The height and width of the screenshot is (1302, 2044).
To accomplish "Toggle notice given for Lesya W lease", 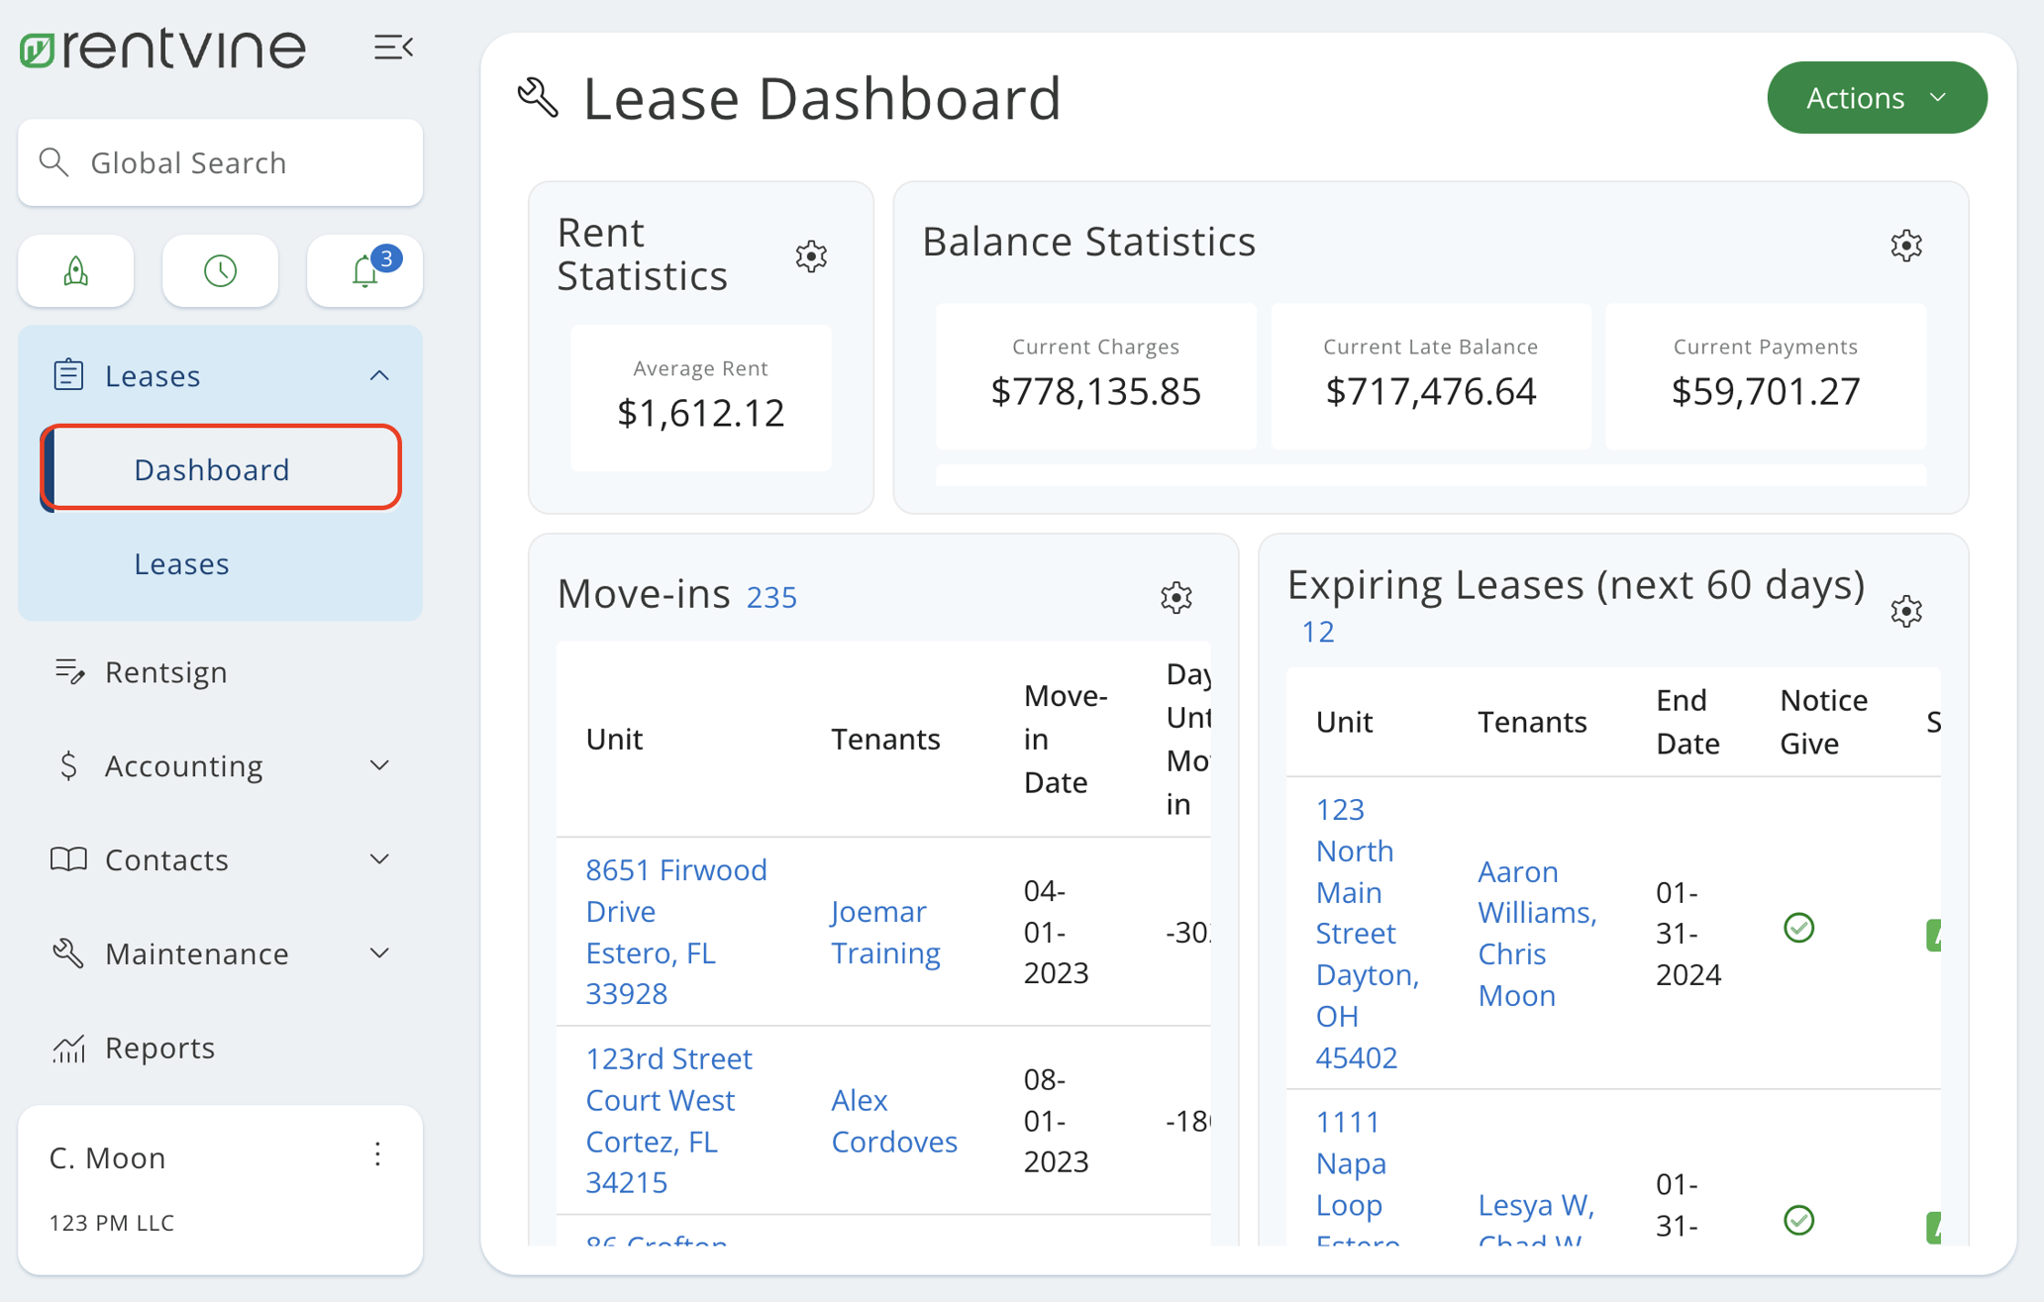I will coord(1800,1220).
